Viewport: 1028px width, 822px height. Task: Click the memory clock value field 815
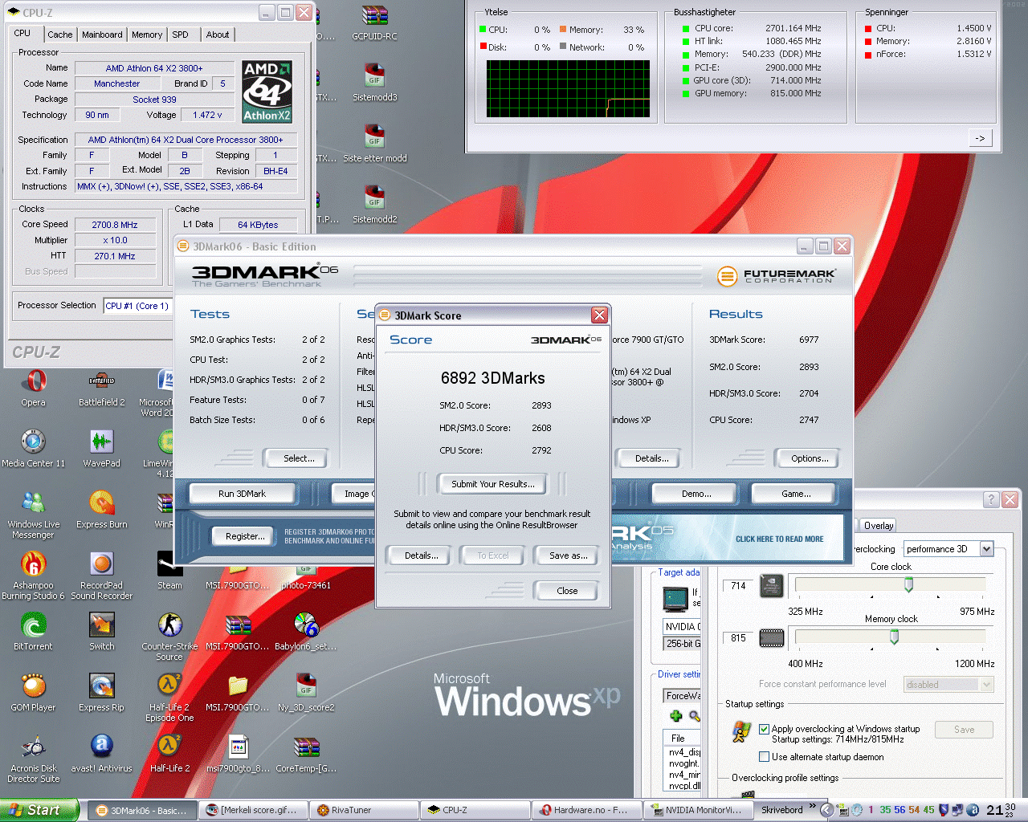[x=738, y=638]
